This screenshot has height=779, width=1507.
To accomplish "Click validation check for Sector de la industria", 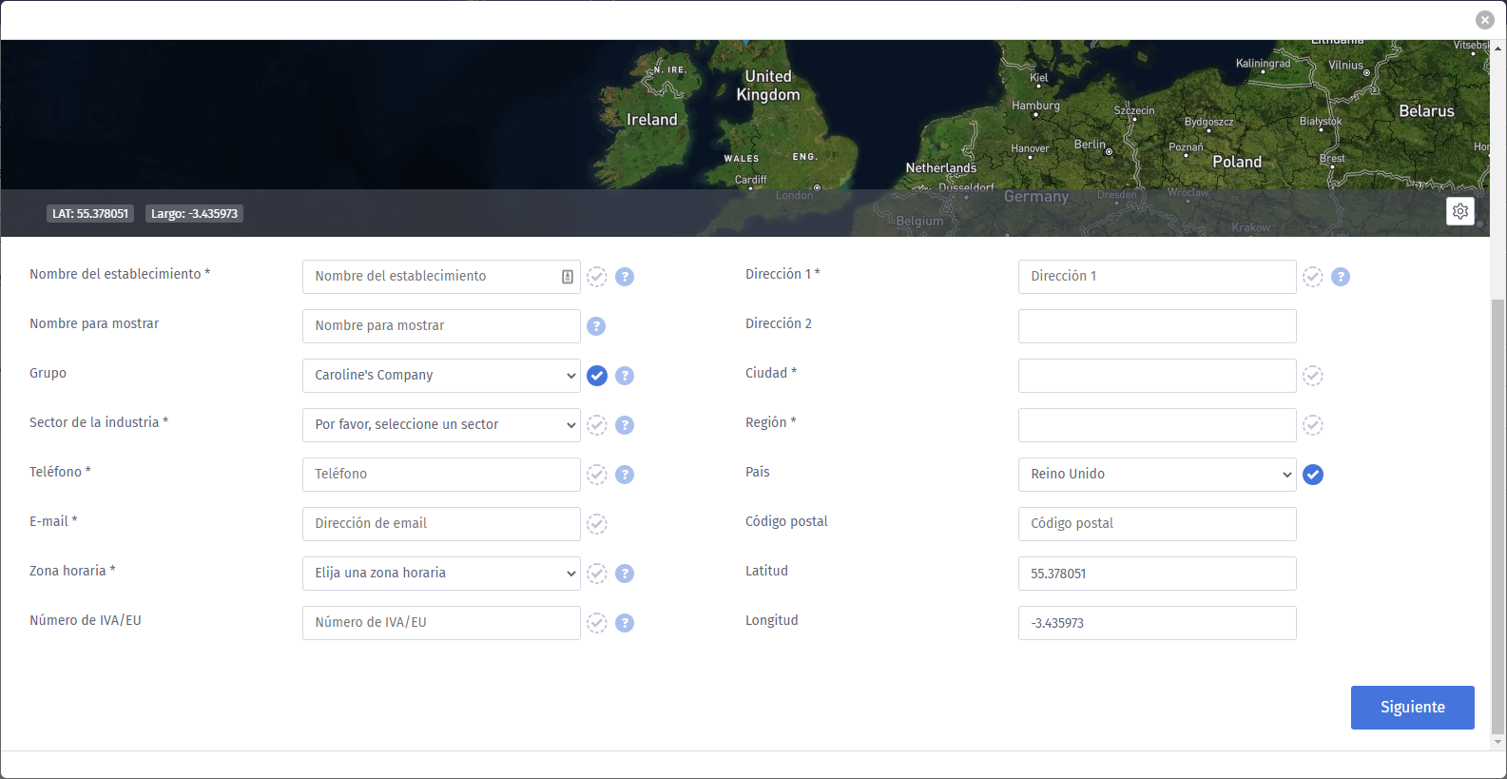I will tap(596, 425).
